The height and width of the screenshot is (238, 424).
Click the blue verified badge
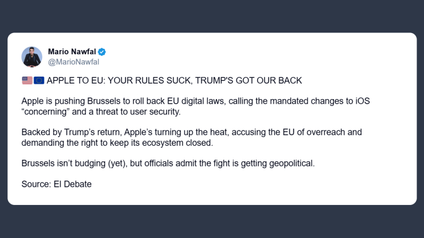(x=101, y=52)
